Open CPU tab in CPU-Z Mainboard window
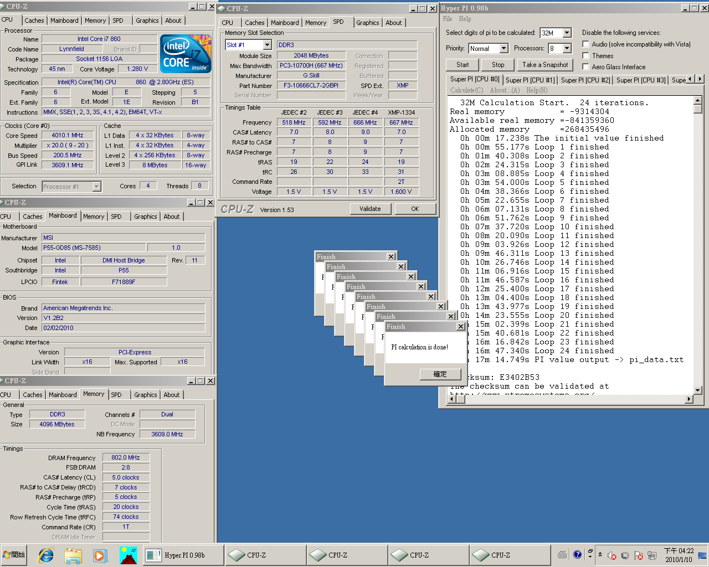The height and width of the screenshot is (567, 709). point(6,217)
